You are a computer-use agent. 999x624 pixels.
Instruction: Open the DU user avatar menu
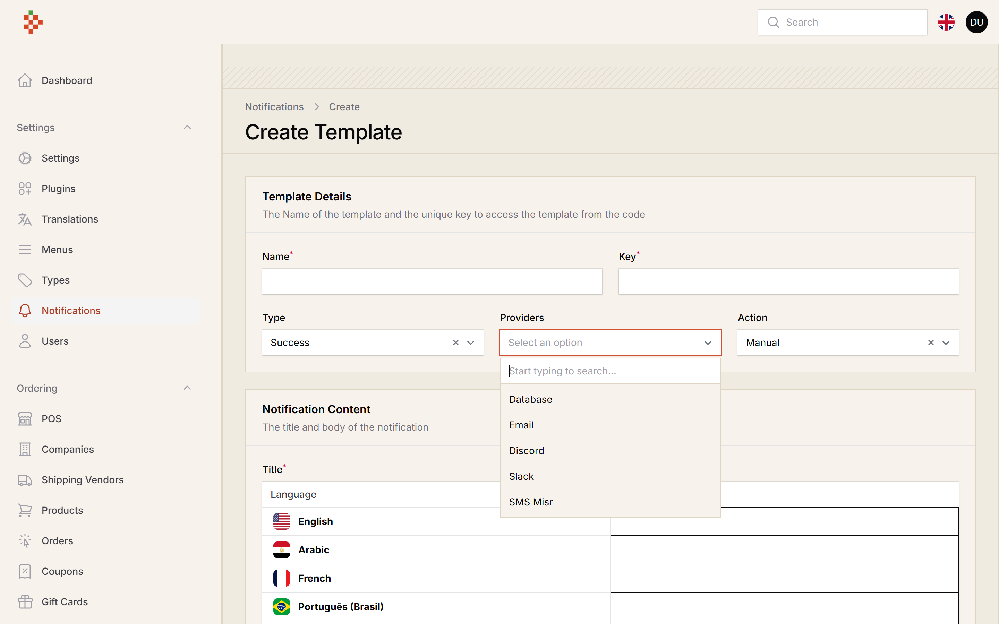tap(977, 22)
